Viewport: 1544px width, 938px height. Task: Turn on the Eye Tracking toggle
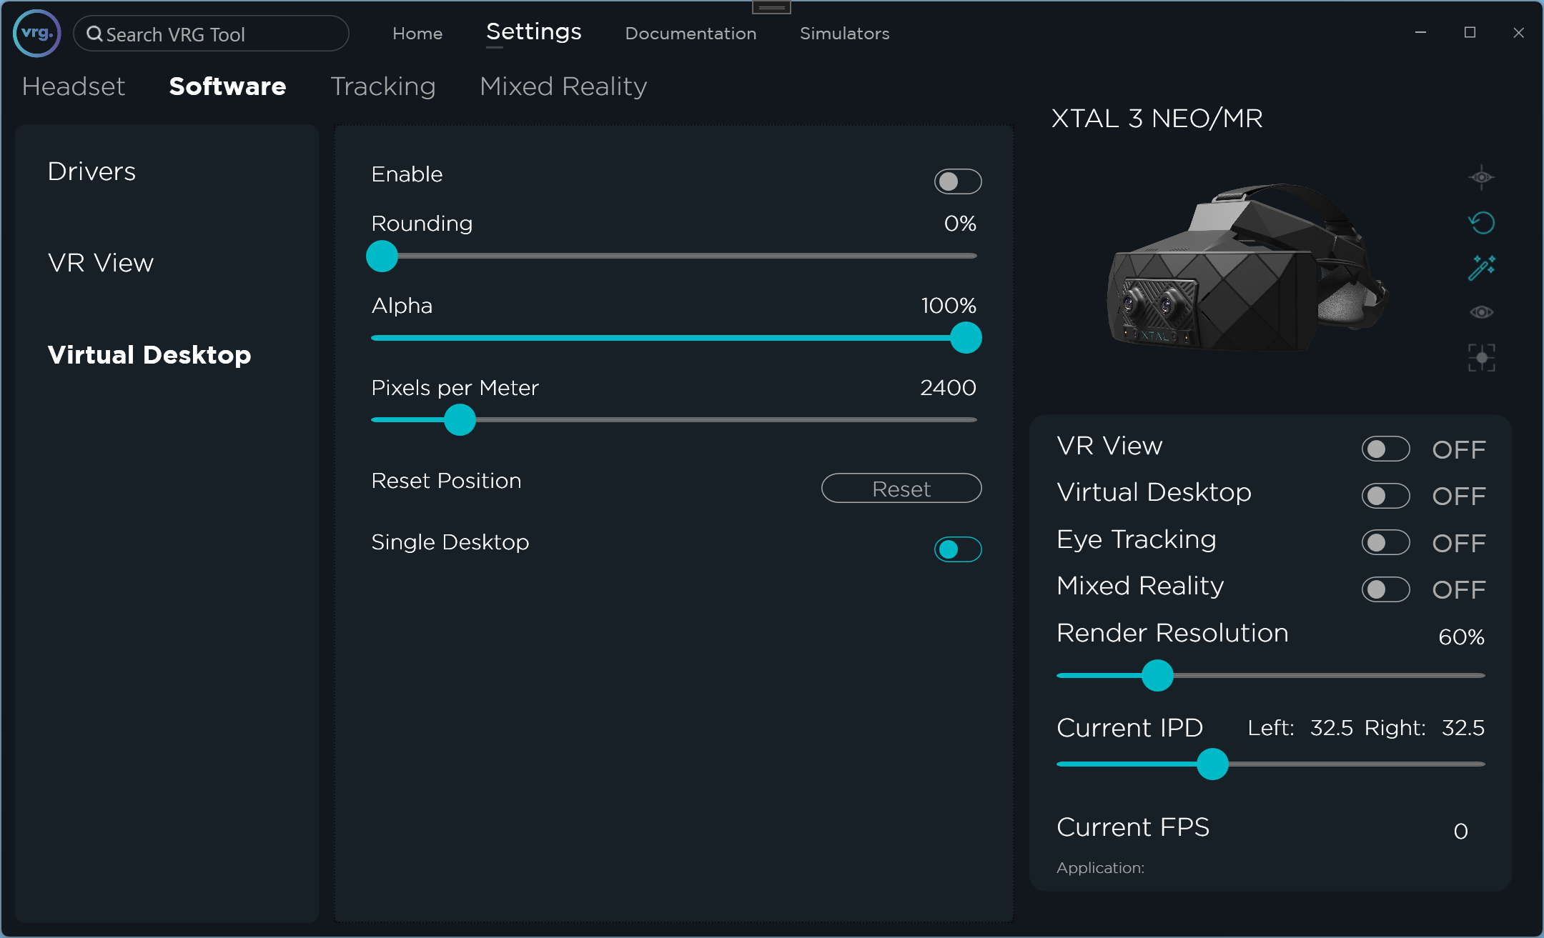[x=1385, y=543]
